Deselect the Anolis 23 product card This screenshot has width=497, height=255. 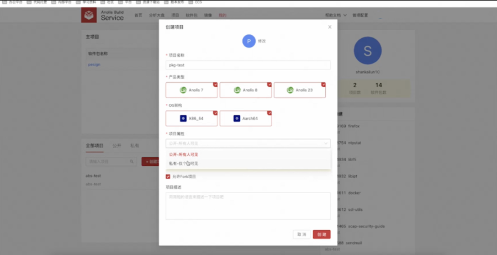[x=300, y=90]
